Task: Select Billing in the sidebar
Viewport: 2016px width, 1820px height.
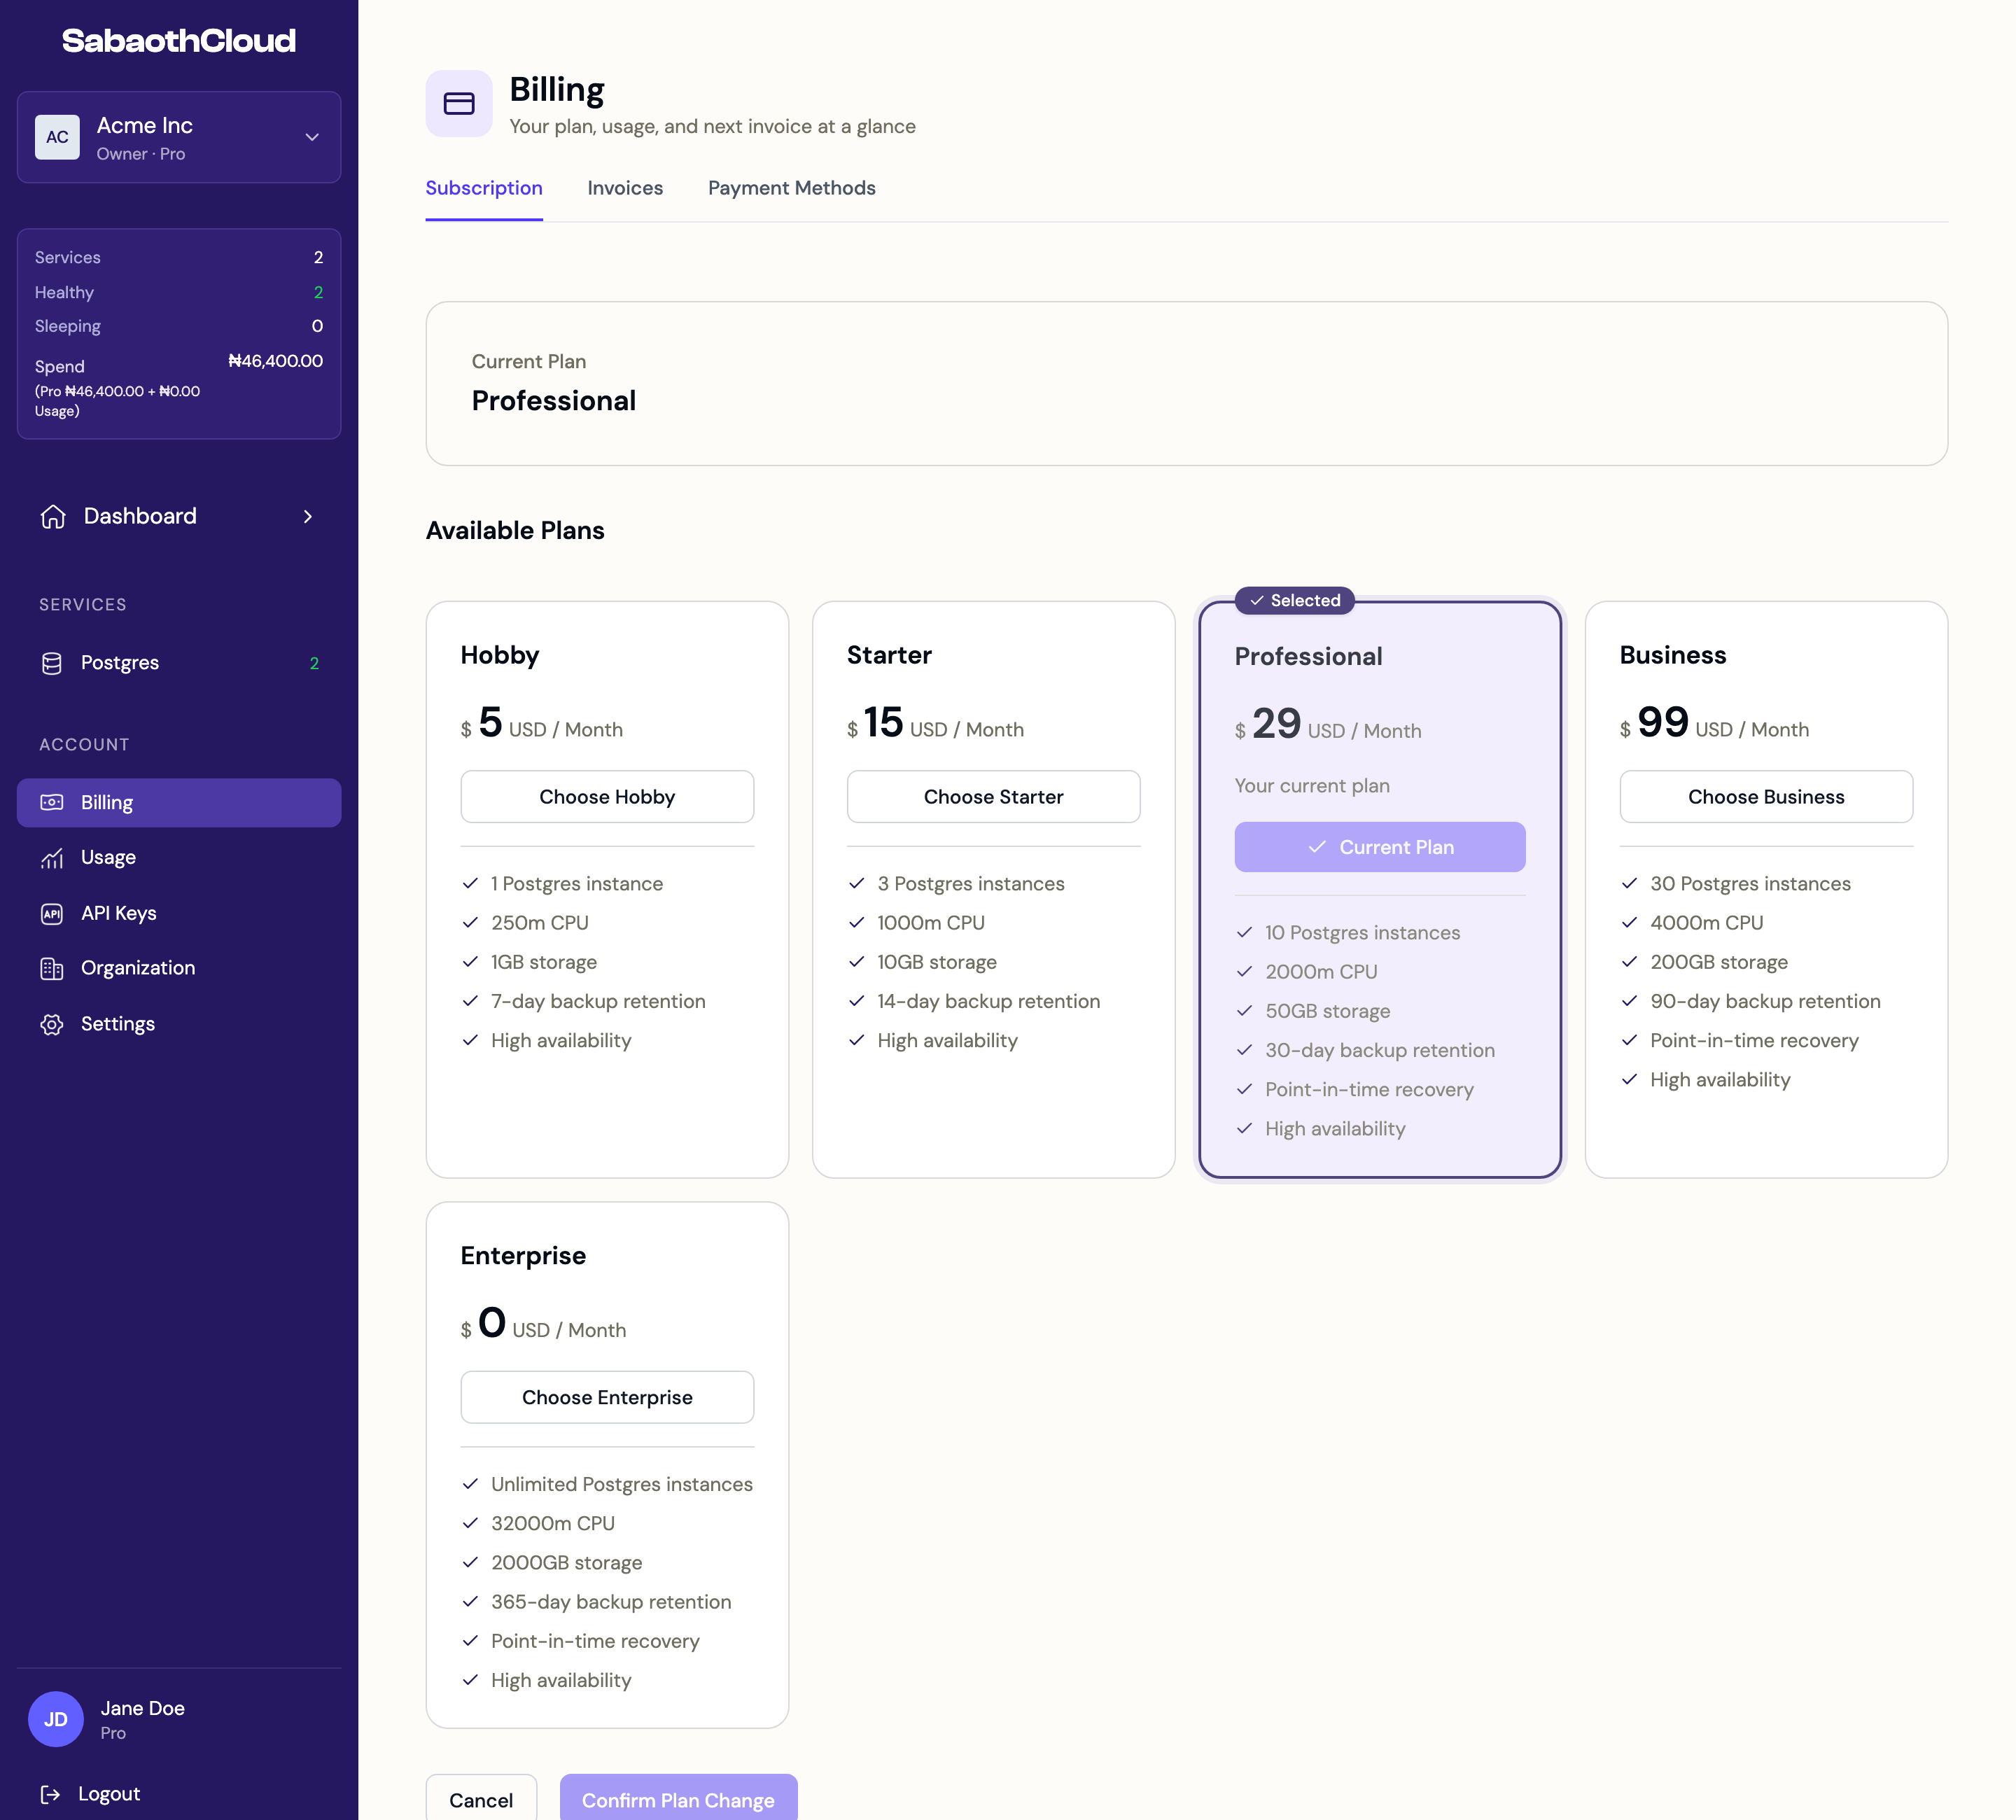Action: (179, 802)
